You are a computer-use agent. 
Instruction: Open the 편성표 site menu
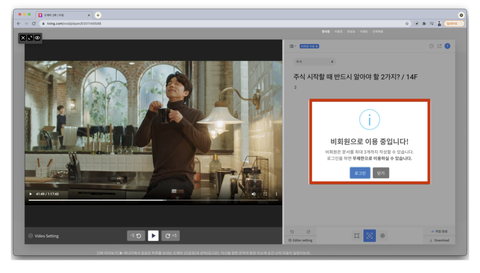(351, 31)
